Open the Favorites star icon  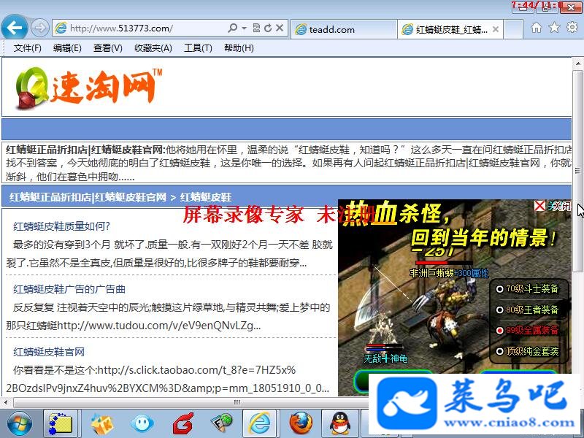pos(554,28)
